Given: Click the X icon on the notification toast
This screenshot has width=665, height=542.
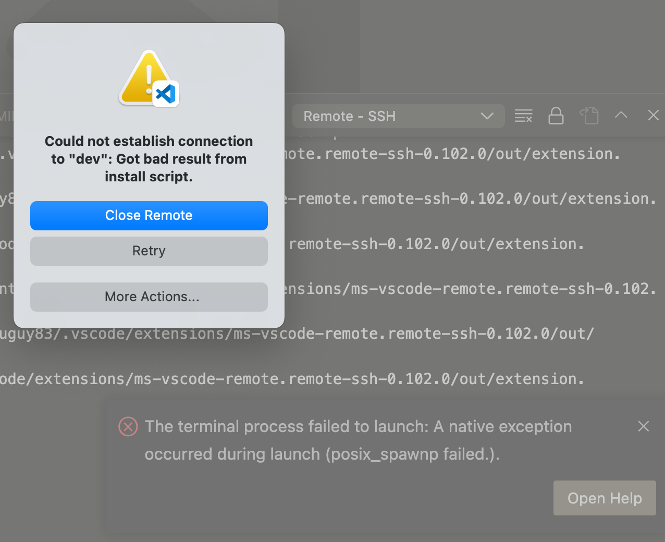Looking at the screenshot, I should [643, 426].
